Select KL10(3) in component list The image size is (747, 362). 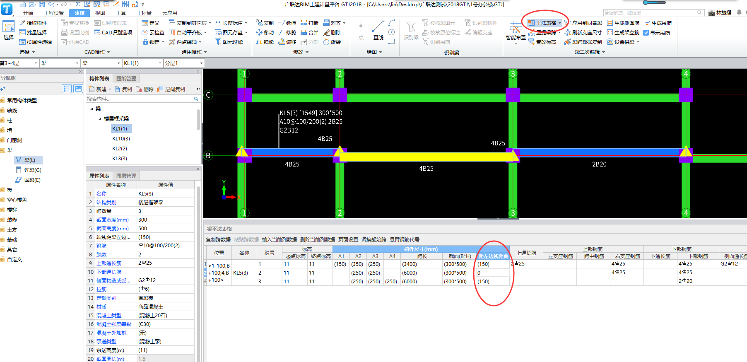pos(121,138)
